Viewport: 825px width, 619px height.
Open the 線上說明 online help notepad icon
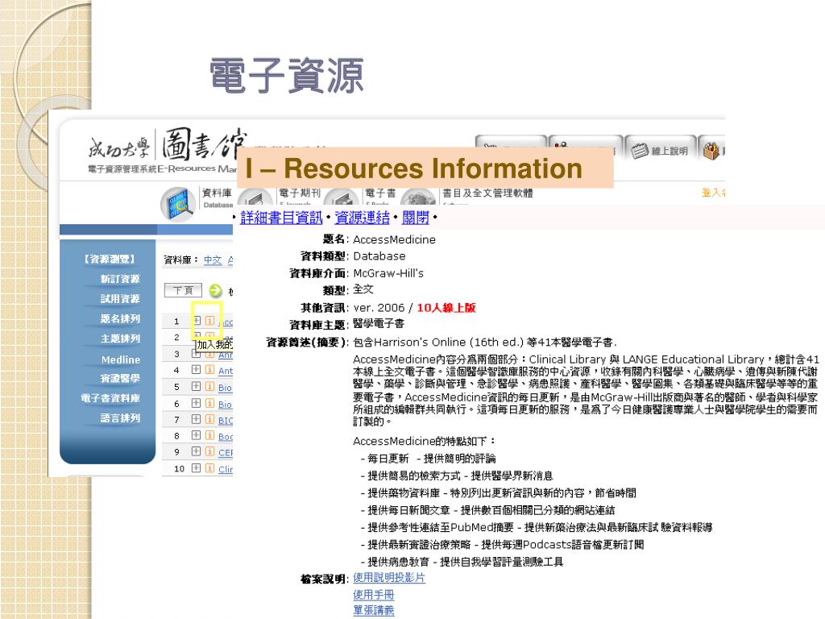click(x=639, y=151)
